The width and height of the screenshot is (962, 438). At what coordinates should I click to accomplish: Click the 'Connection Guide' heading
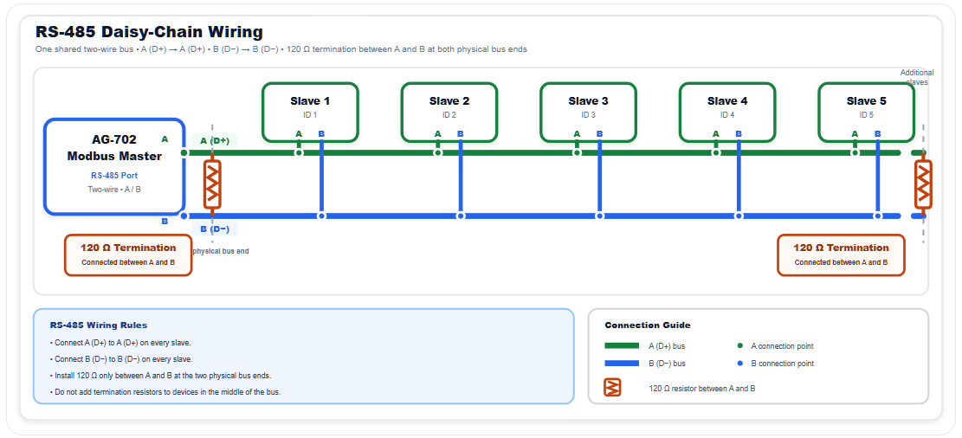pyautogui.click(x=648, y=325)
